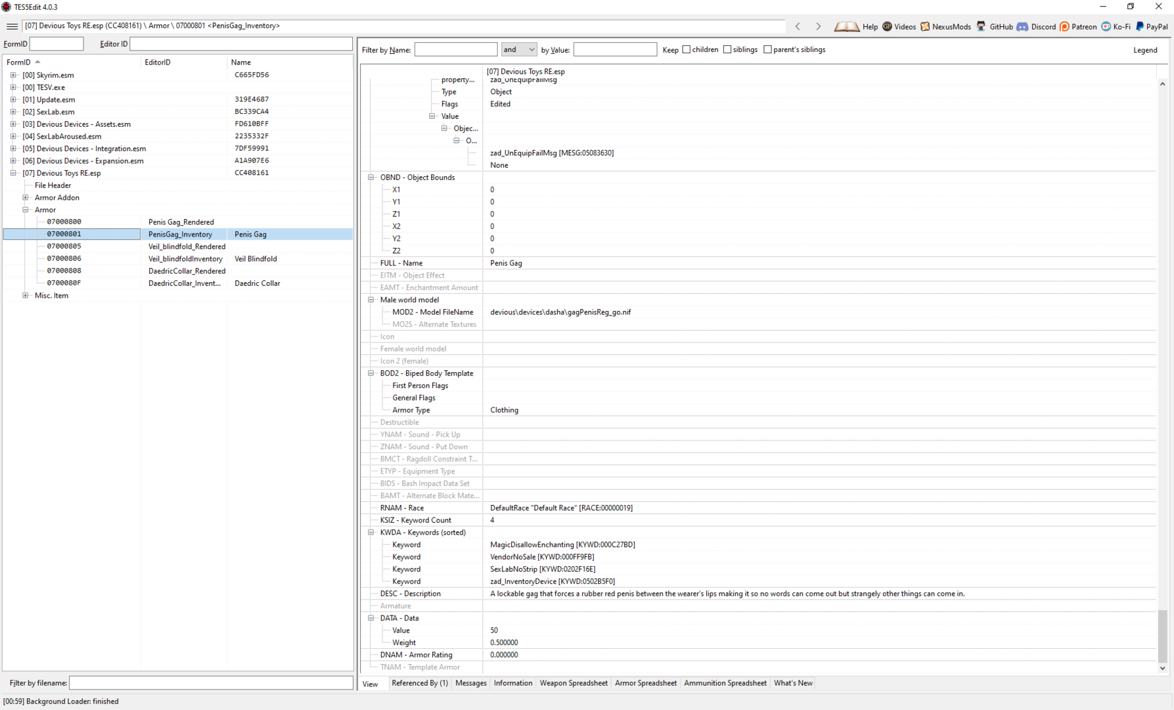1174x710 pixels.
Task: Open the hamburger main menu
Action: coord(12,26)
